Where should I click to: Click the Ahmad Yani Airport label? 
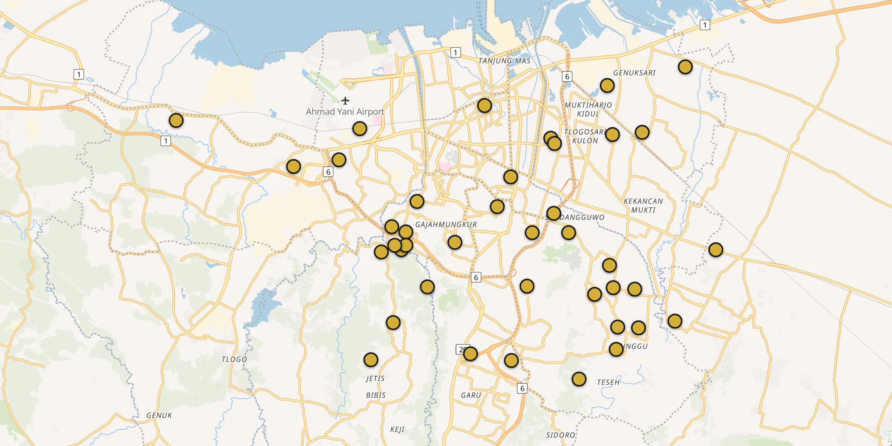pyautogui.click(x=345, y=111)
